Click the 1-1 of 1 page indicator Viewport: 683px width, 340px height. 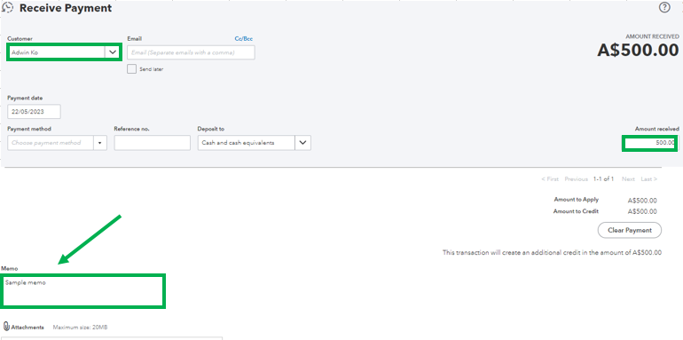pos(604,179)
